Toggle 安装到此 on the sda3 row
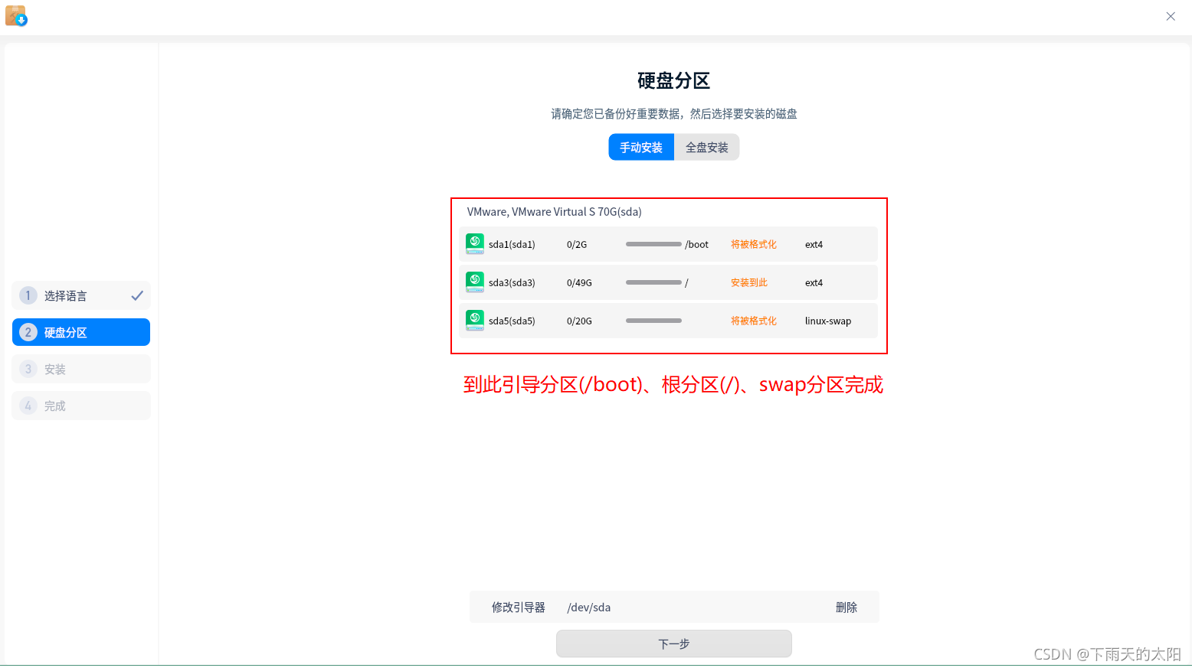This screenshot has width=1192, height=668. (x=748, y=282)
